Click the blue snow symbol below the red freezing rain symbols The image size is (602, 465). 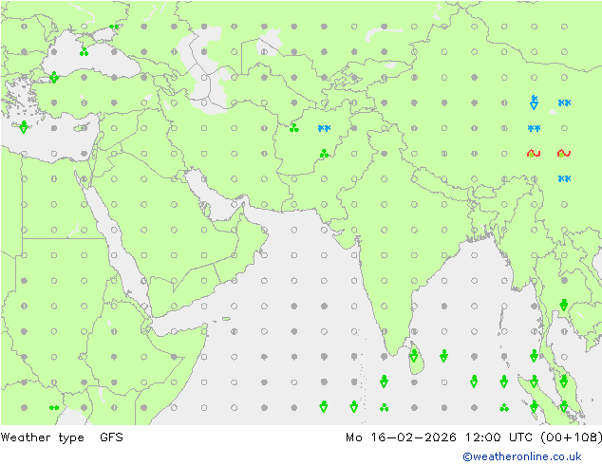point(564,178)
